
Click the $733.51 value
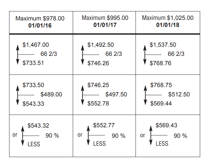[33, 63]
